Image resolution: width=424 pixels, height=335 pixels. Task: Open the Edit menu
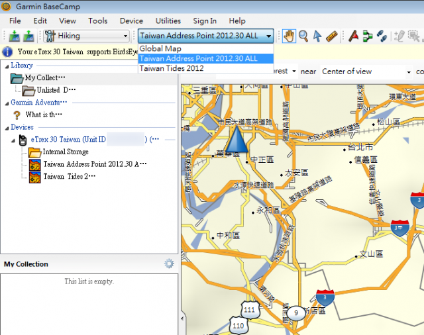40,21
